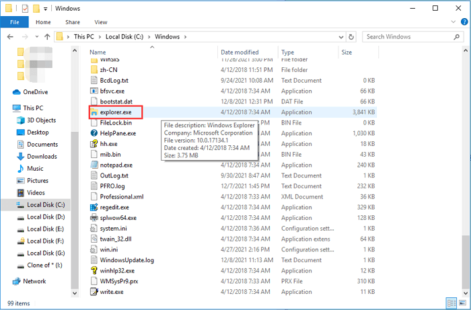Viewport: 471px width, 310px height.
Task: Switch to details view button
Action: [451, 303]
